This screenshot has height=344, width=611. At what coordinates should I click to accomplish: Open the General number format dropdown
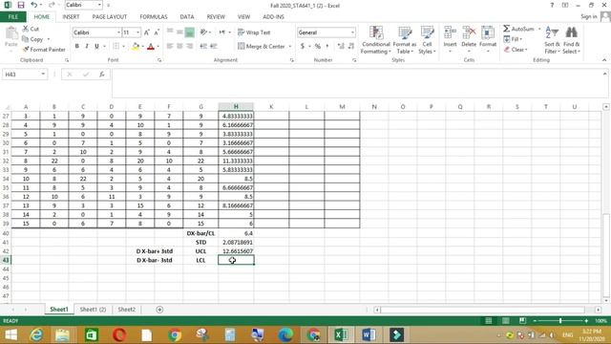(x=352, y=32)
